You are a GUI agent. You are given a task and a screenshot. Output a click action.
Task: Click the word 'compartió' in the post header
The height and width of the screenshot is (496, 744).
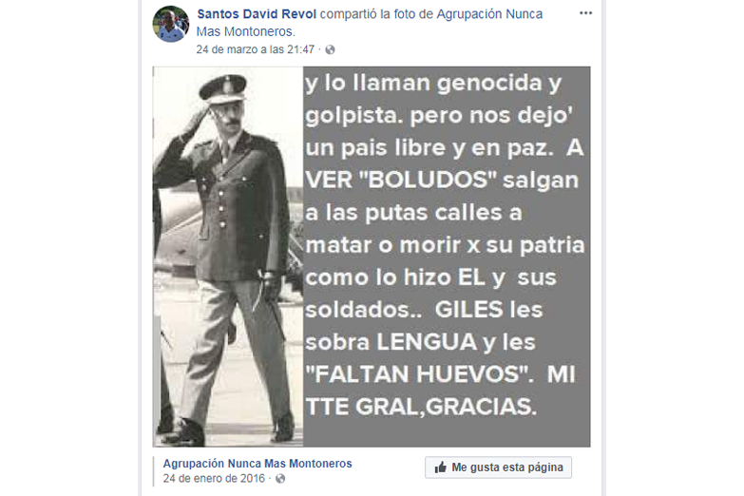[349, 14]
